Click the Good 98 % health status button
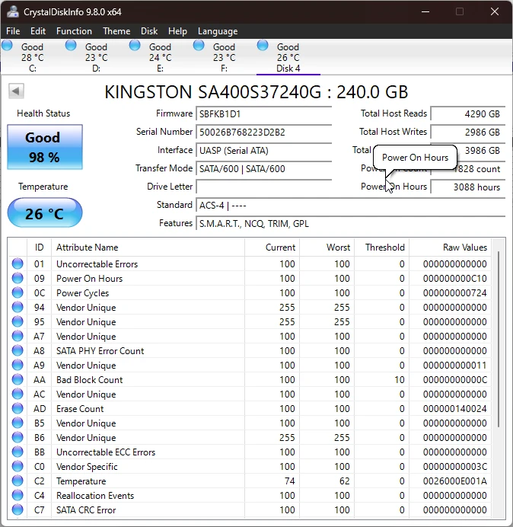The image size is (513, 527). 45,147
